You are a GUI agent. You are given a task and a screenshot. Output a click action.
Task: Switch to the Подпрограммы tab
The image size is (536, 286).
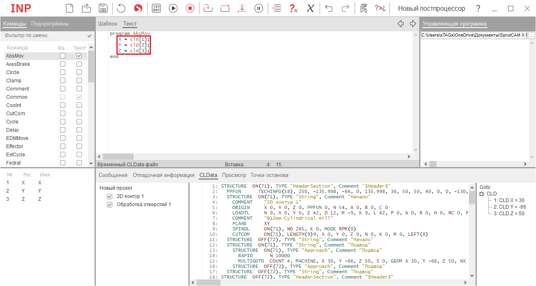click(50, 24)
